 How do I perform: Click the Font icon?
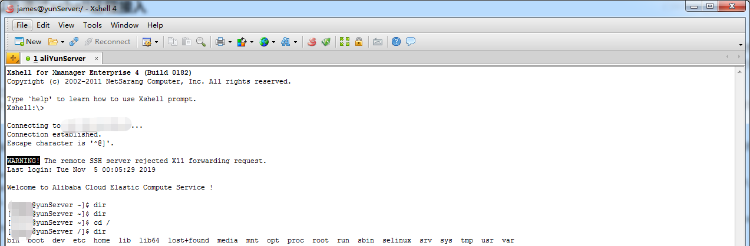[x=286, y=42]
